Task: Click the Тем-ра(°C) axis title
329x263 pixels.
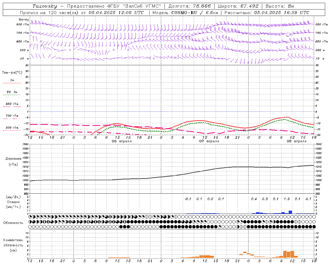Action: (x=12, y=73)
